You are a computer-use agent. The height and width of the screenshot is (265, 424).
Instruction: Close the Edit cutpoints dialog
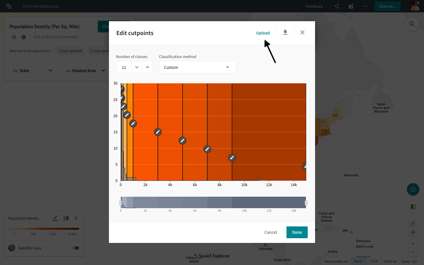tap(302, 32)
